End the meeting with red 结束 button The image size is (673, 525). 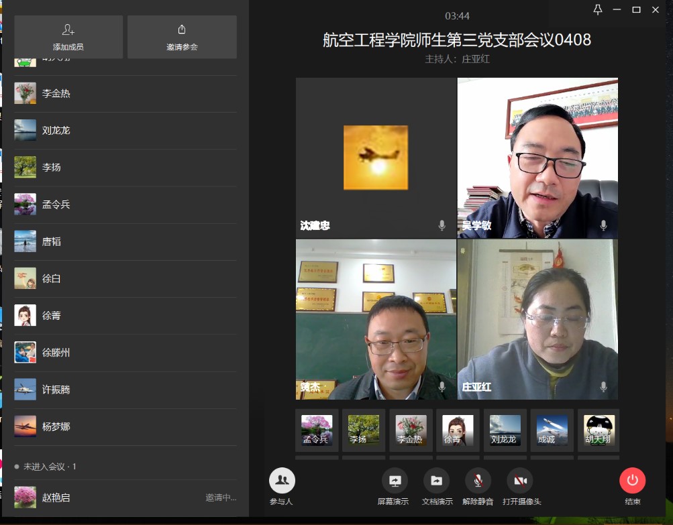pos(632,481)
